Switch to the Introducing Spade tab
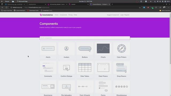Screen dimensions: 171x96 [57, 4]
